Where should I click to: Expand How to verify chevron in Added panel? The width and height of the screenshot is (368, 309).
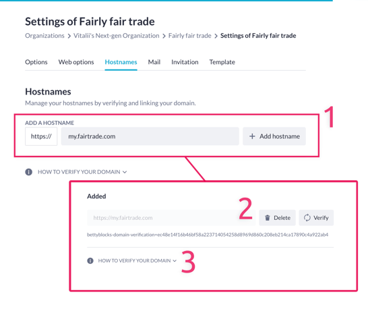pyautogui.click(x=175, y=261)
